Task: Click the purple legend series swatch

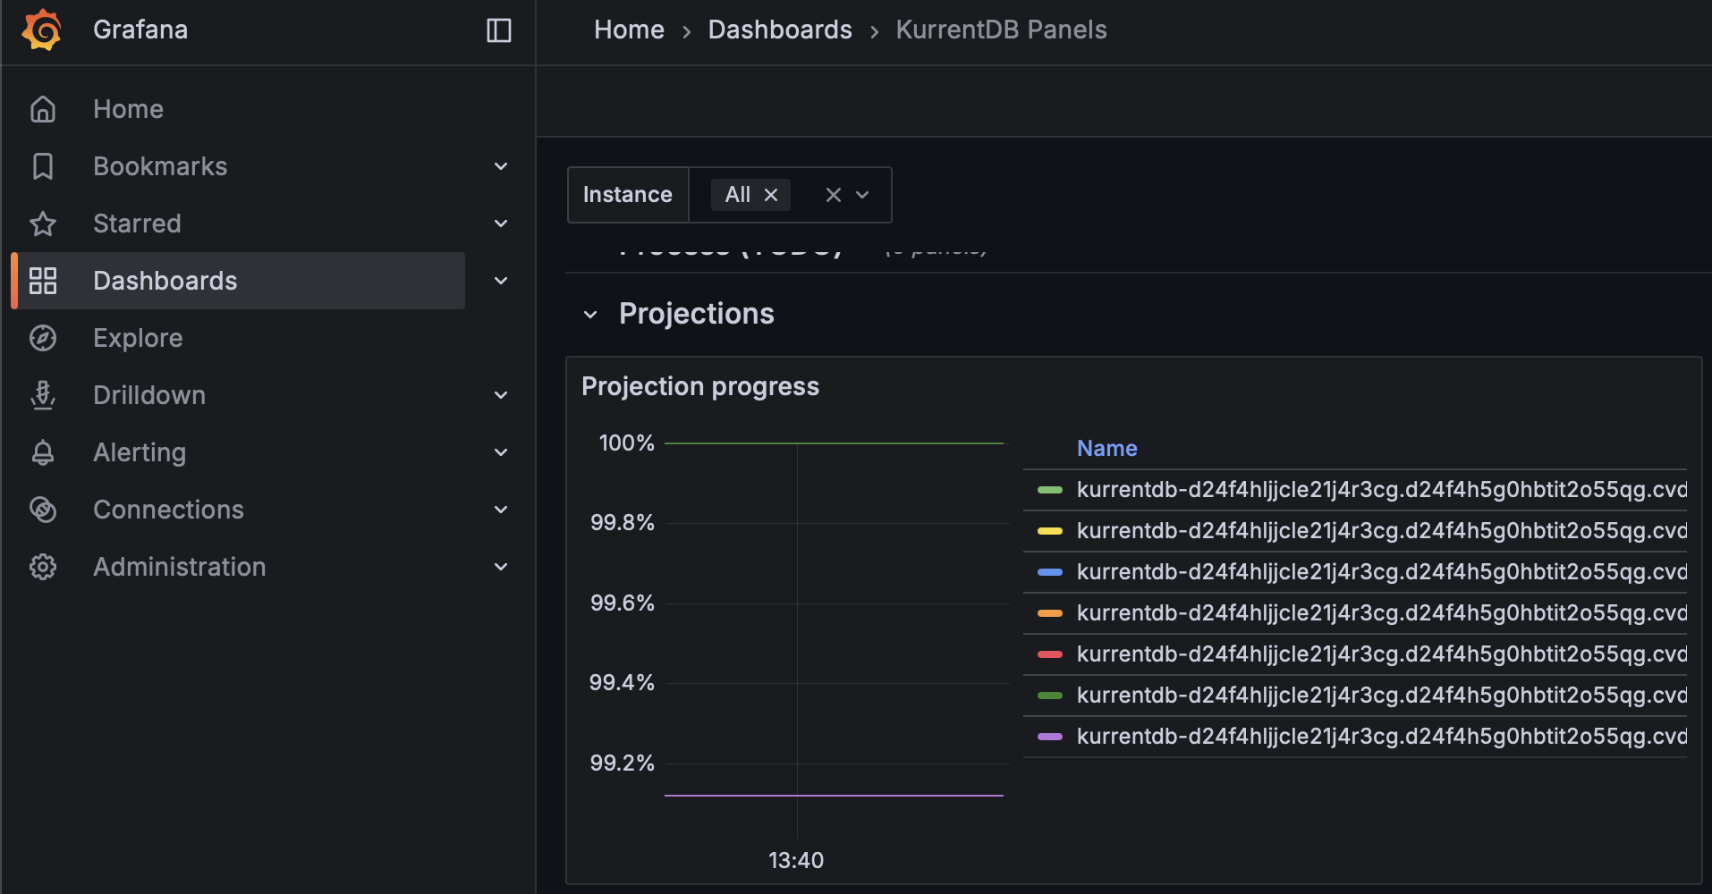Action: 1049,737
